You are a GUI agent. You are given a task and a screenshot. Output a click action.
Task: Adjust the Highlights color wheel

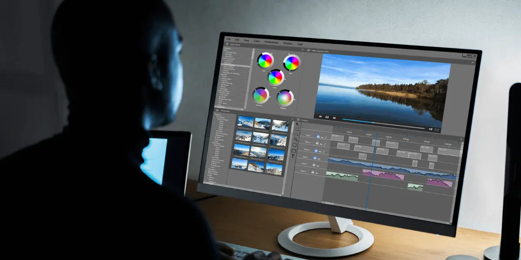(285, 98)
